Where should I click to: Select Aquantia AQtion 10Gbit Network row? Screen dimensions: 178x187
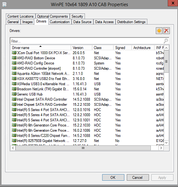(88, 74)
